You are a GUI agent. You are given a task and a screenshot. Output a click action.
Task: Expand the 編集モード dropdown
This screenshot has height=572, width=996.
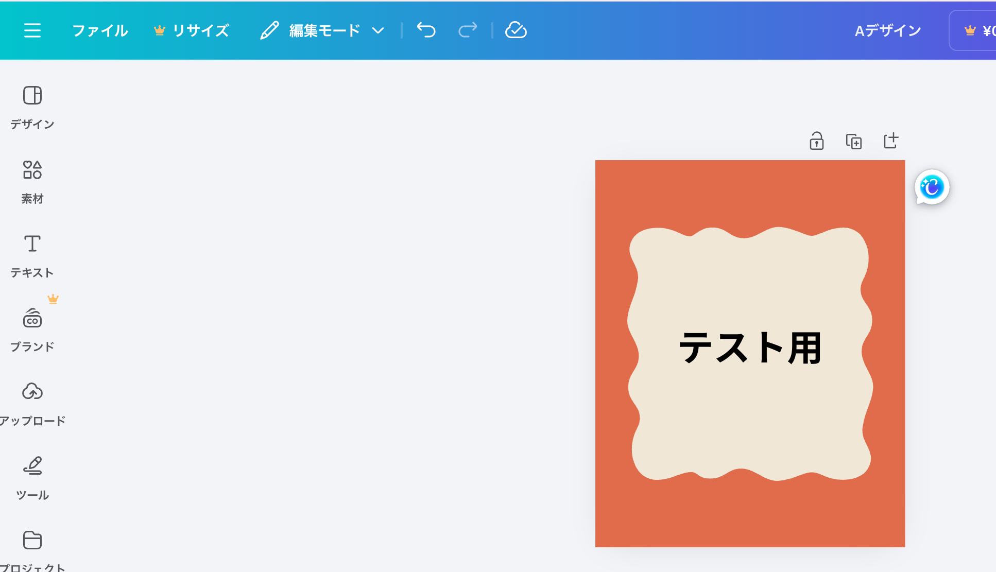tap(378, 30)
